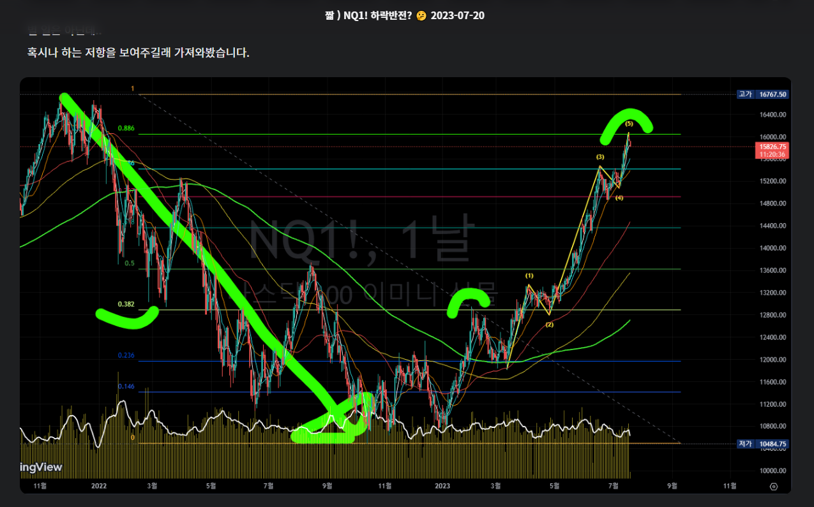Click current price label 15826.75
Image resolution: width=814 pixels, height=507 pixels.
tap(773, 147)
